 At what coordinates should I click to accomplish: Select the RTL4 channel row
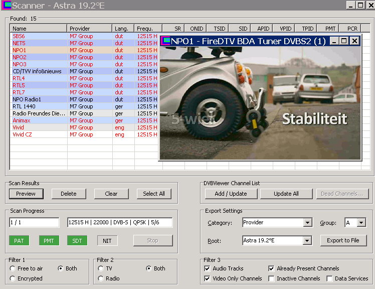[84, 78]
